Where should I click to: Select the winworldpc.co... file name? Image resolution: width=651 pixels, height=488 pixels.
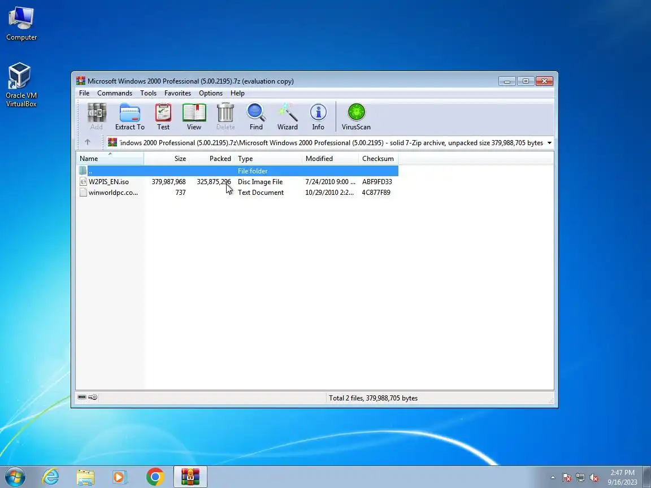[x=114, y=193]
